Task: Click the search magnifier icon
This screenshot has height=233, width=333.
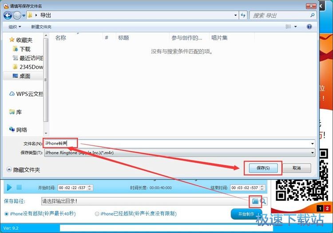Action: pyautogui.click(x=312, y=15)
